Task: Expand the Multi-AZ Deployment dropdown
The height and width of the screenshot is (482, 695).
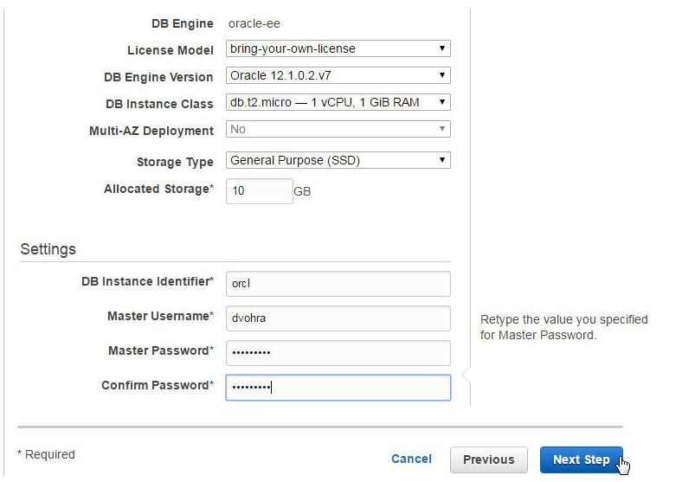Action: pos(338,129)
